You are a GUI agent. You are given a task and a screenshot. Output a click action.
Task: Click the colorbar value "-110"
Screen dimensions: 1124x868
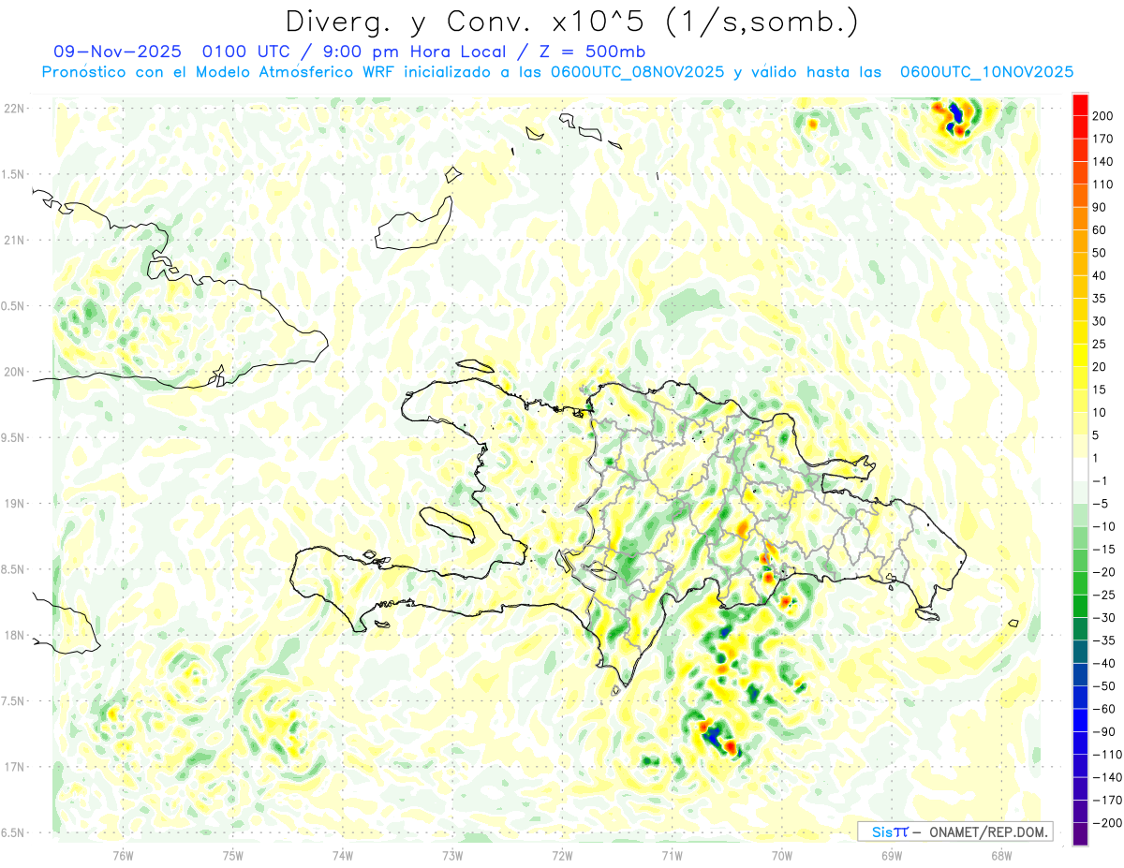[x=1105, y=755]
